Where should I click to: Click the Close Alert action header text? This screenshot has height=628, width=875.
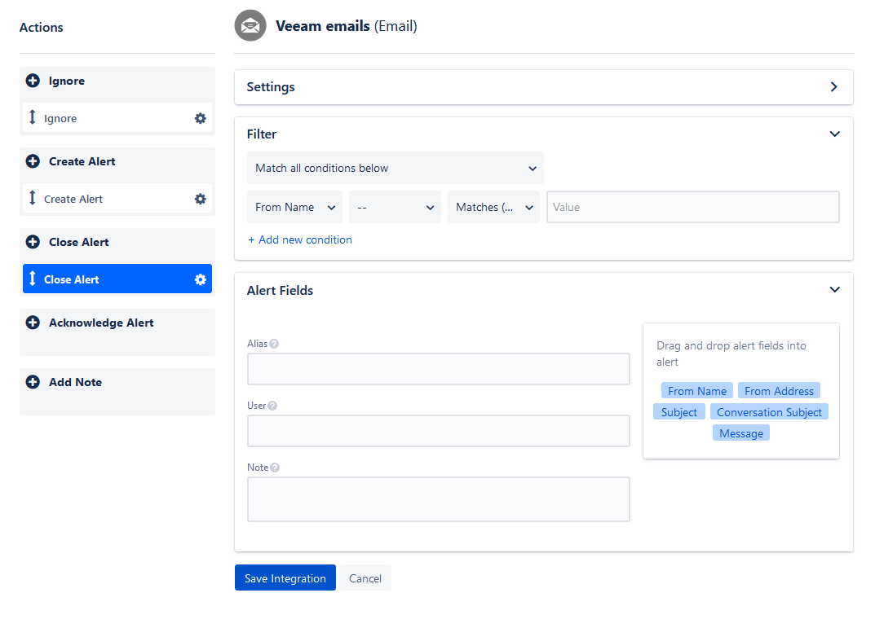click(x=78, y=243)
